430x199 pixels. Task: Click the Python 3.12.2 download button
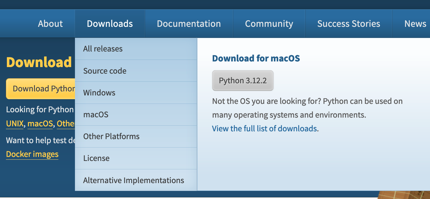[243, 80]
